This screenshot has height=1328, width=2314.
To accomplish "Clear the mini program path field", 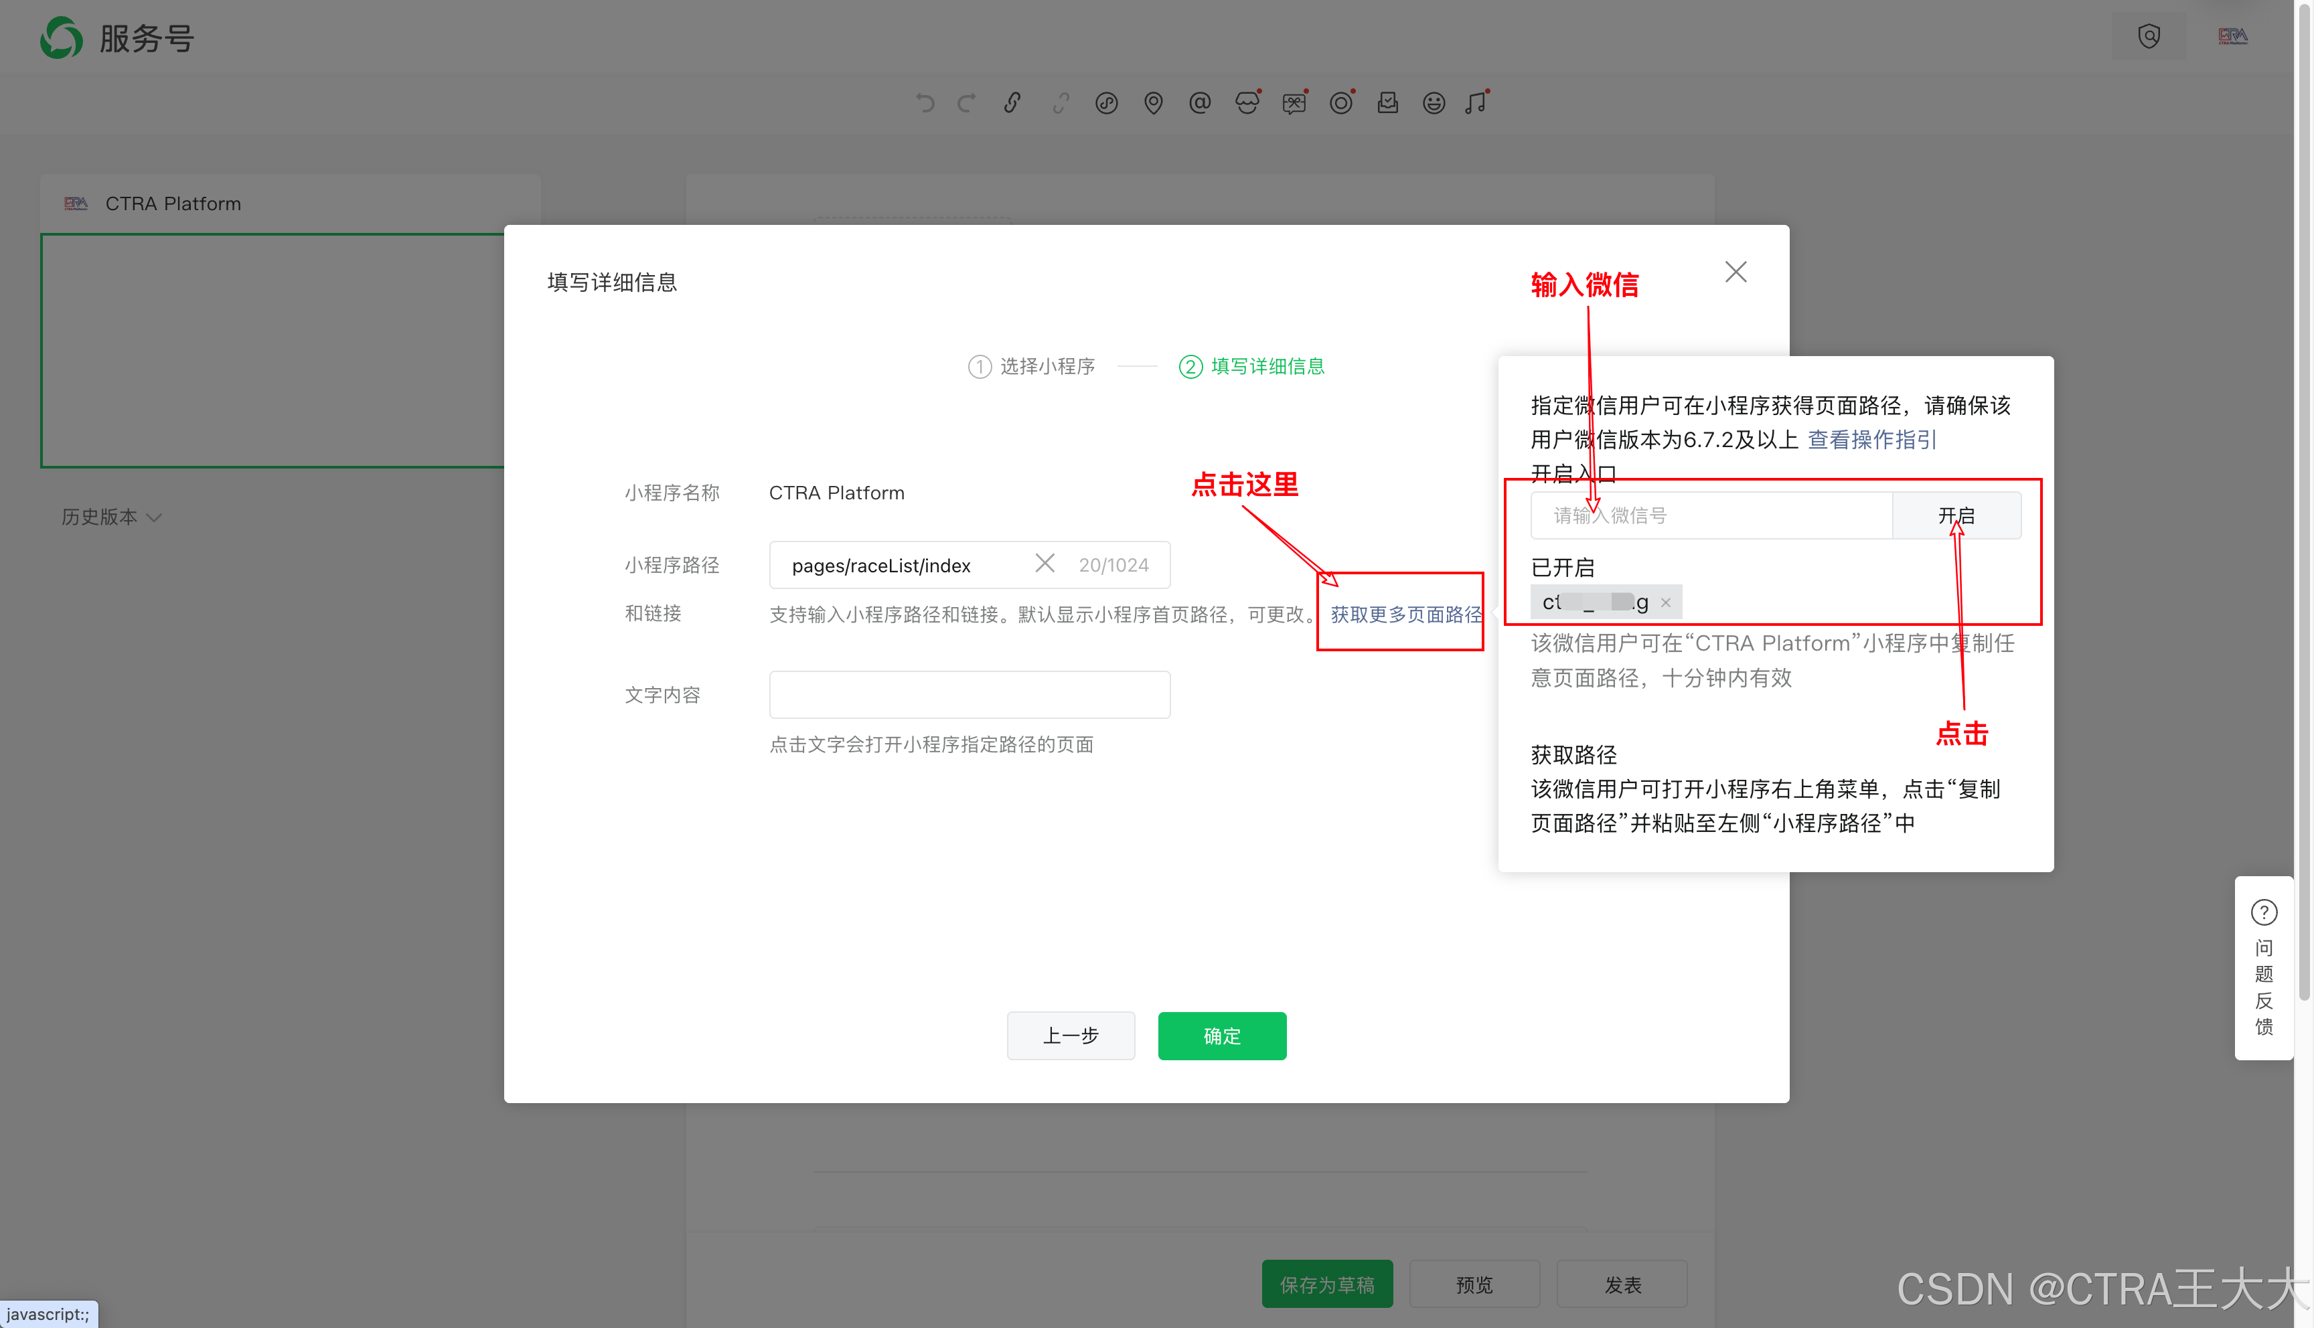I will point(1045,564).
